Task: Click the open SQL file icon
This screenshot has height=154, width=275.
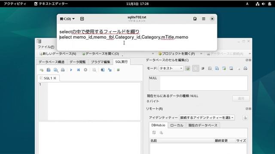Action: (49, 70)
